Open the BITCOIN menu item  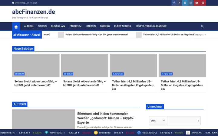42,26
